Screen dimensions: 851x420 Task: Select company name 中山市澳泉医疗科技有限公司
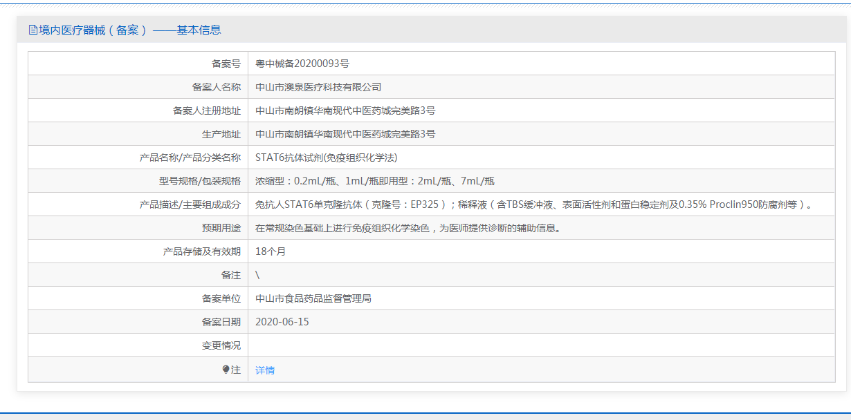pos(318,87)
